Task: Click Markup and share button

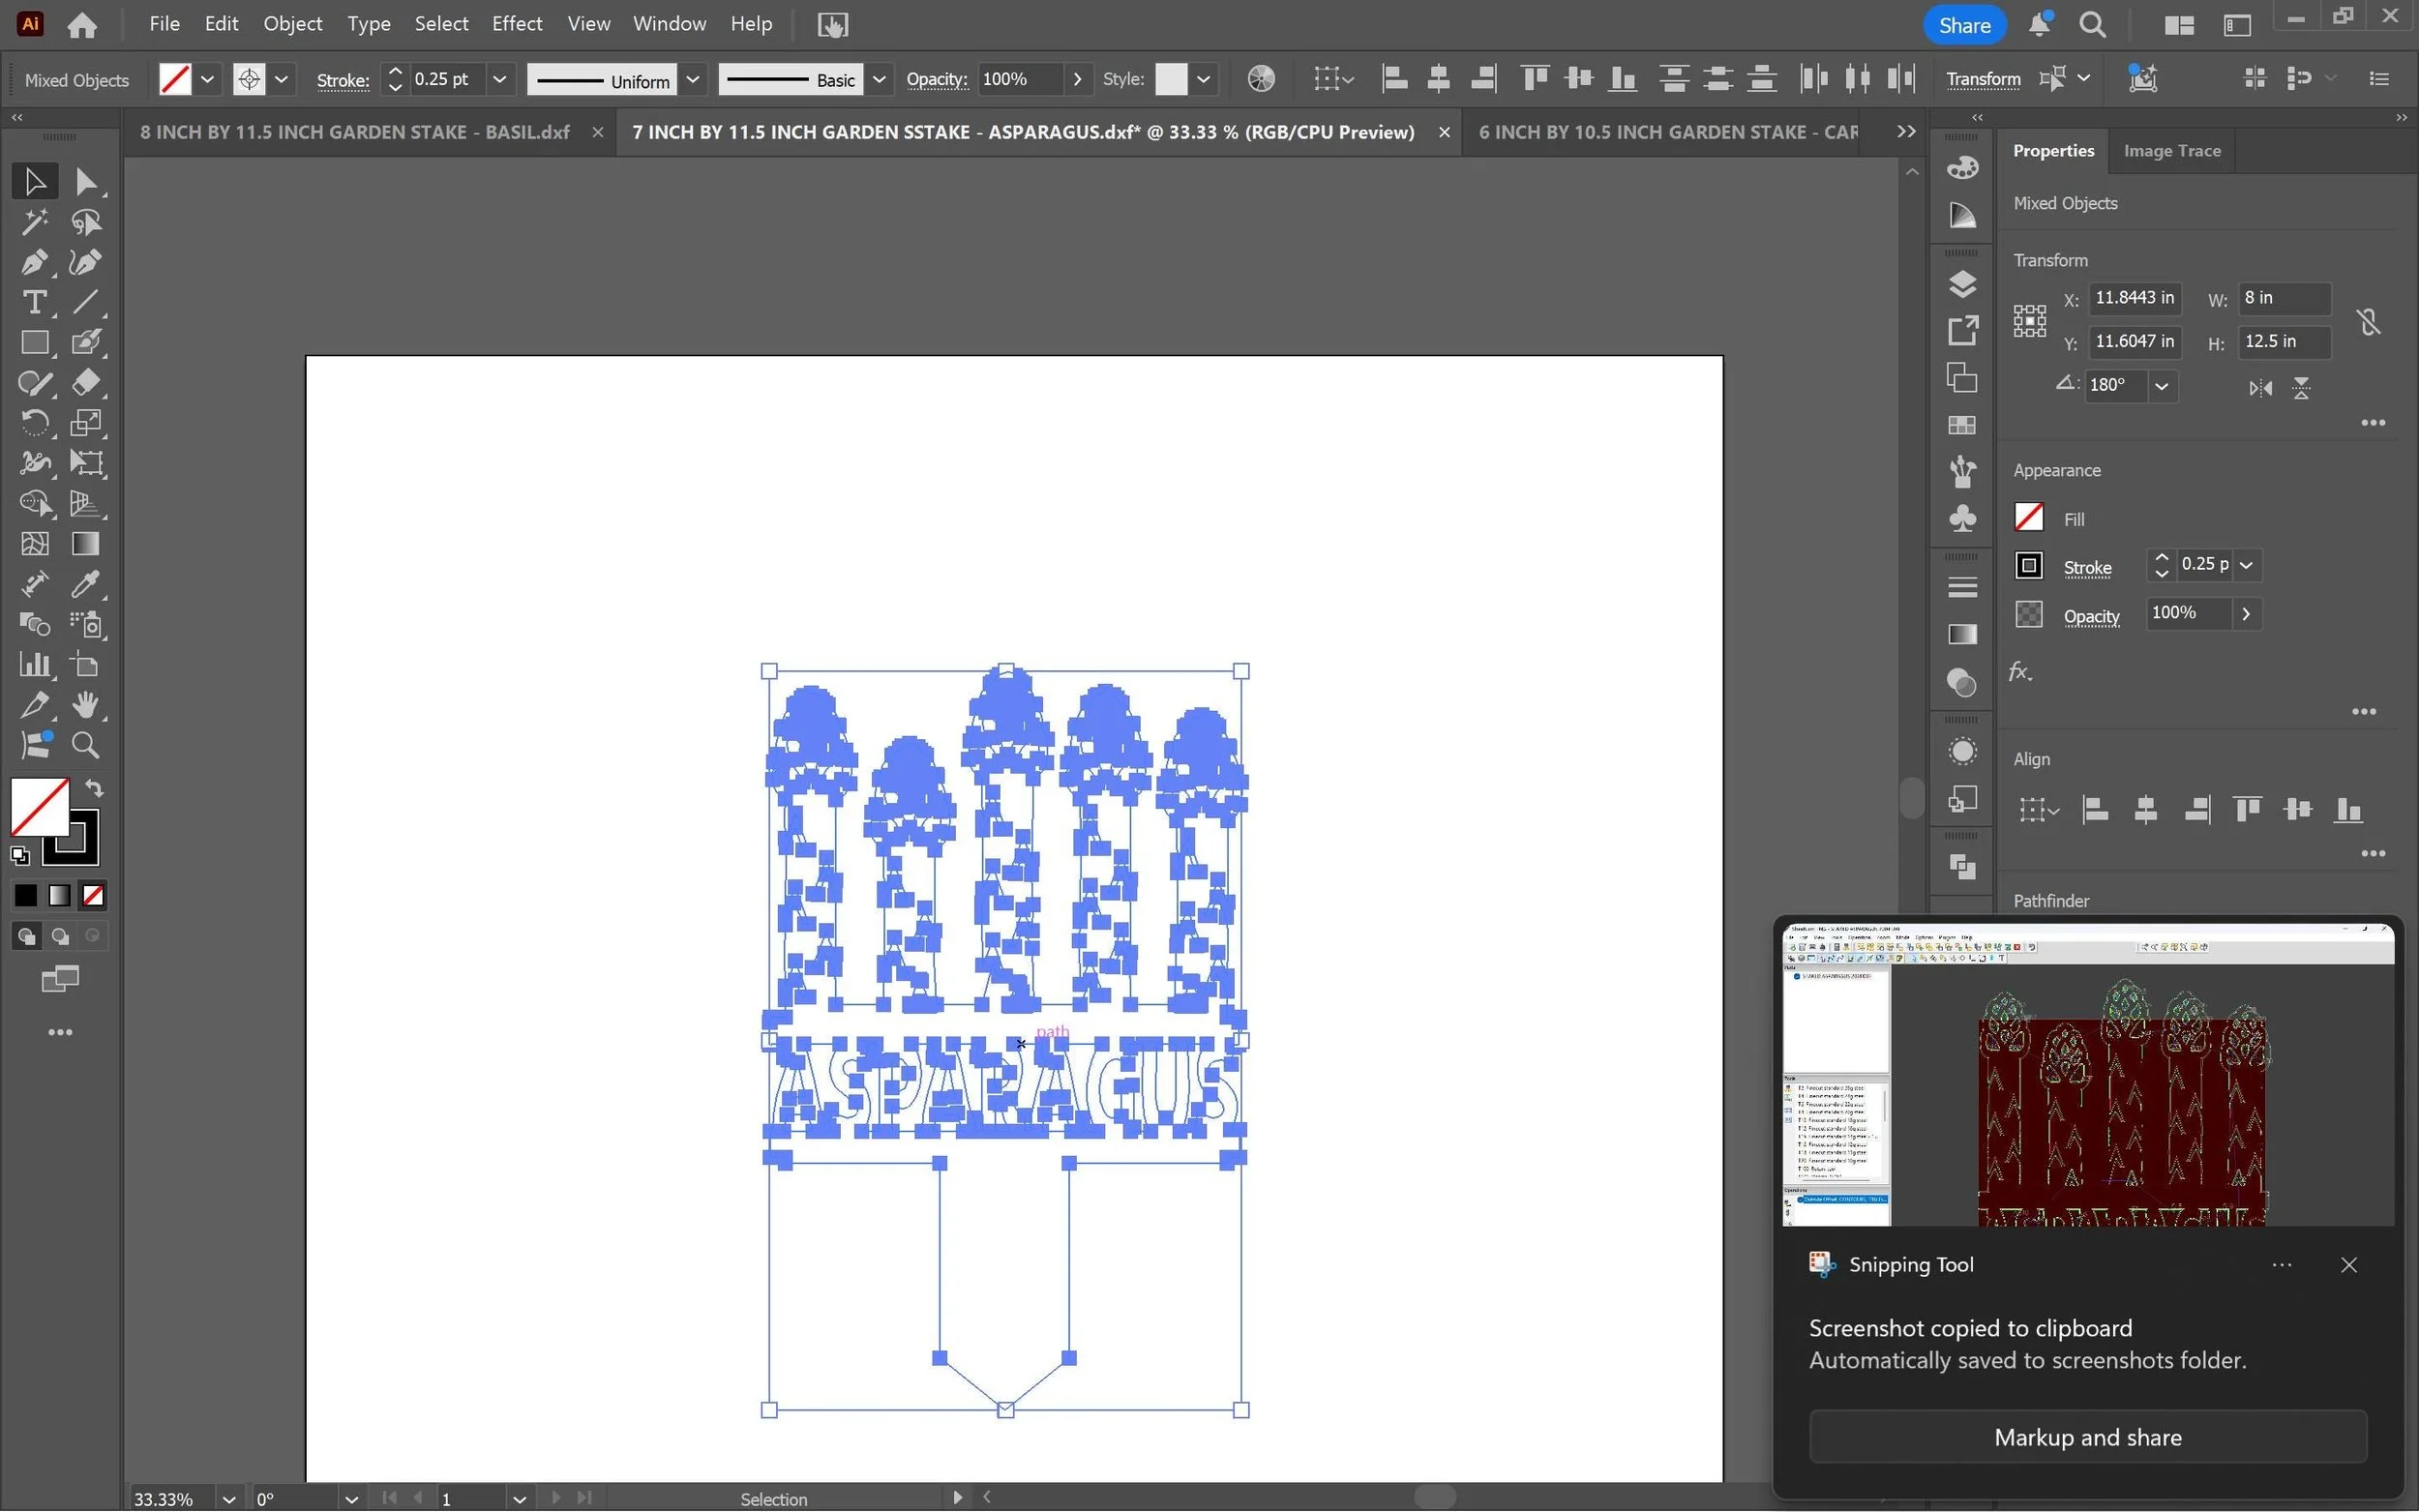Action: pyautogui.click(x=2087, y=1437)
